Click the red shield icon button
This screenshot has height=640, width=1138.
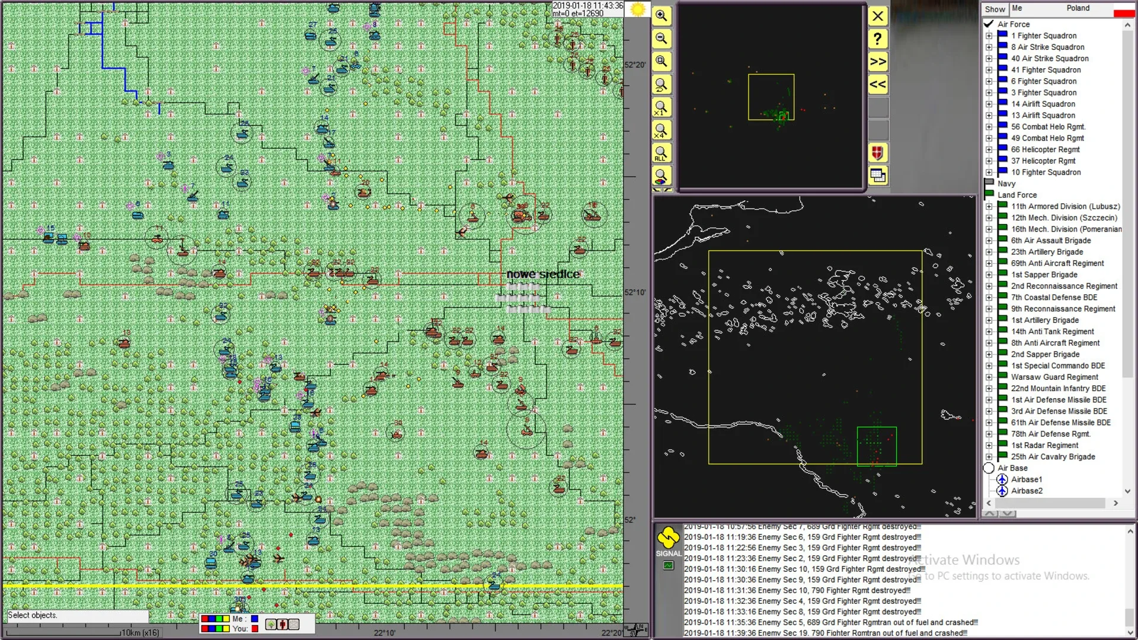(x=878, y=153)
